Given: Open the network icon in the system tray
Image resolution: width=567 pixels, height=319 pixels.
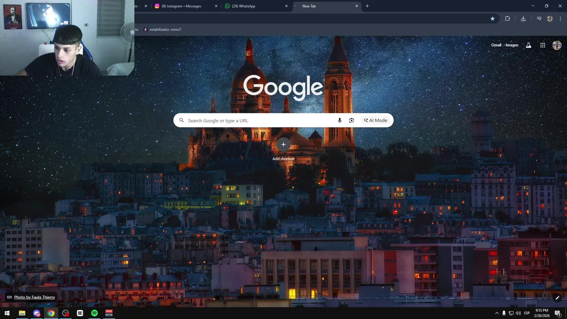Looking at the screenshot, I should tap(511, 313).
